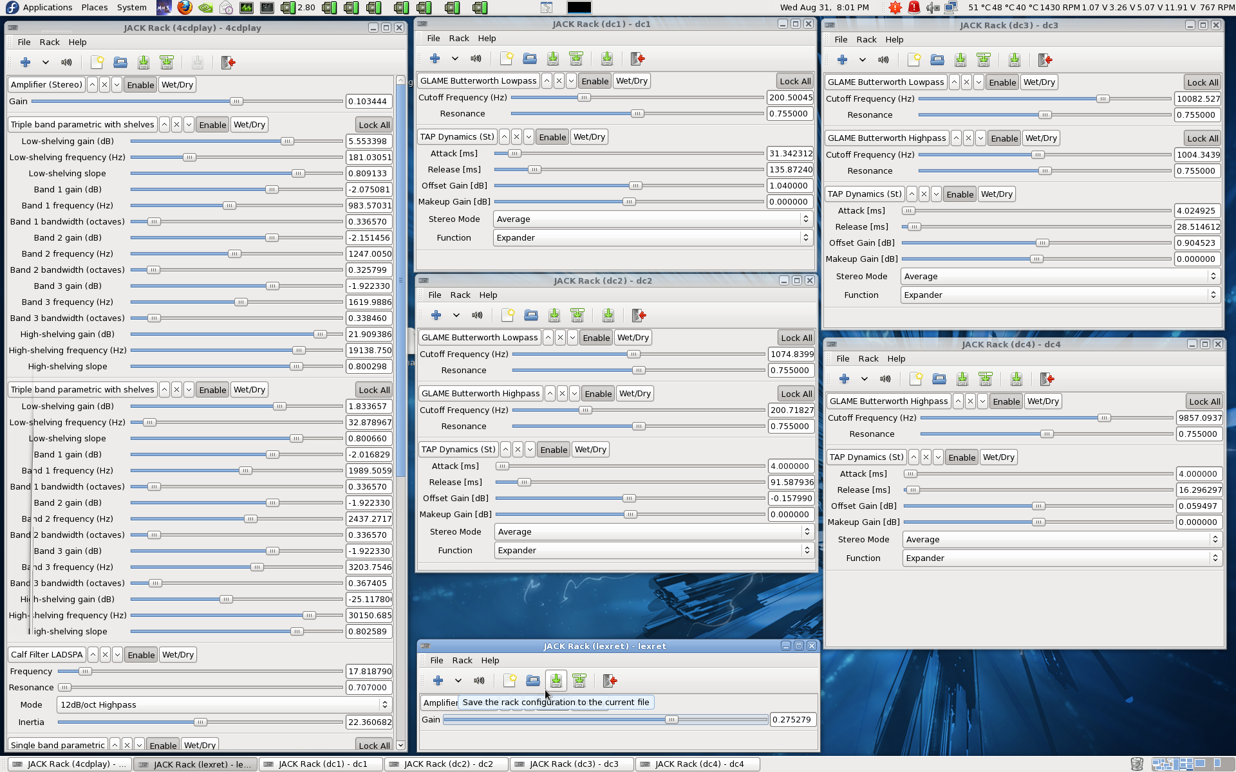Click Save As icon in 4cdplay toolbar
This screenshot has width=1236, height=772.
(x=167, y=62)
